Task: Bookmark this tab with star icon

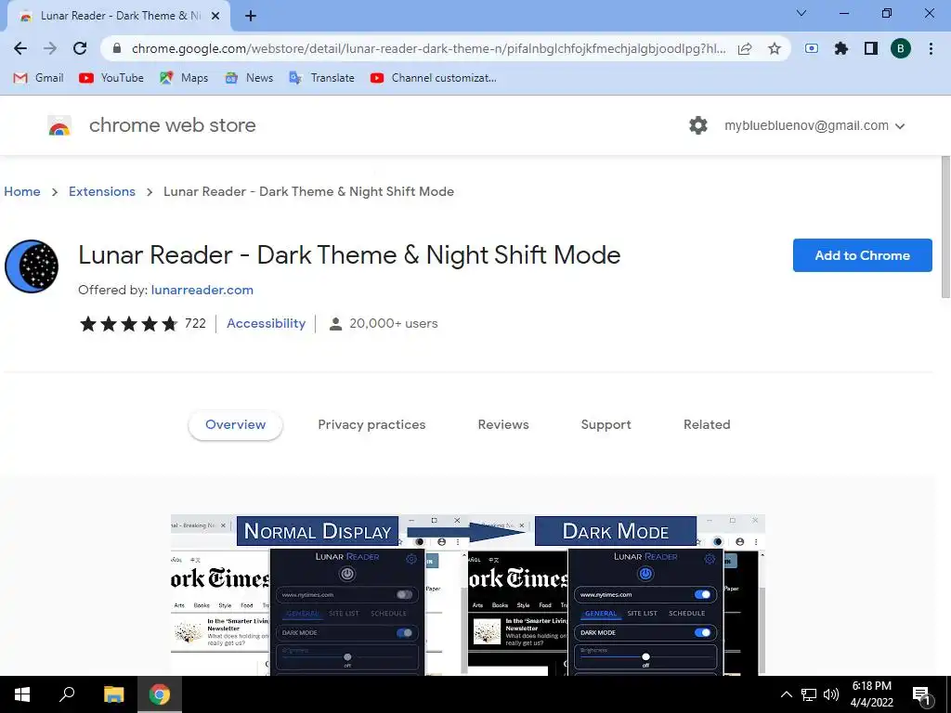Action: pyautogui.click(x=774, y=48)
